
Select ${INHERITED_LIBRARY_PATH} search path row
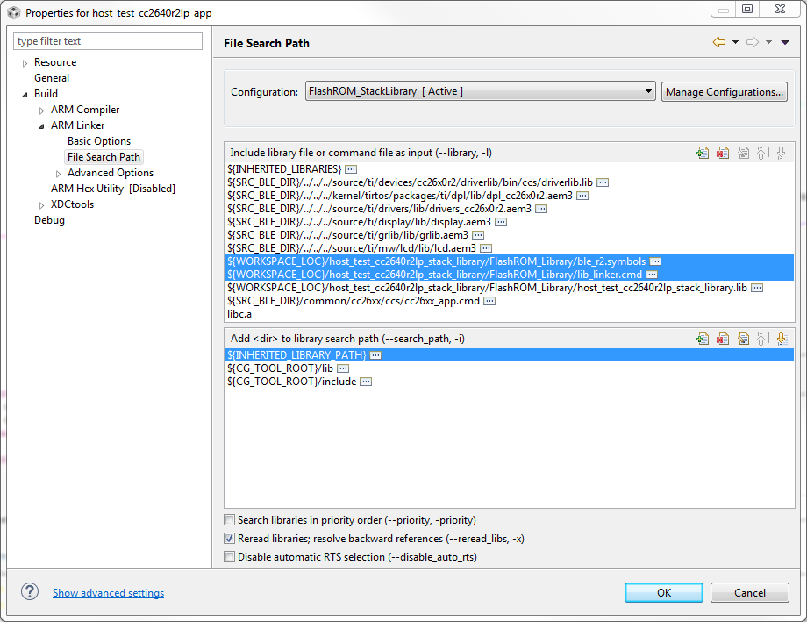pyautogui.click(x=510, y=355)
